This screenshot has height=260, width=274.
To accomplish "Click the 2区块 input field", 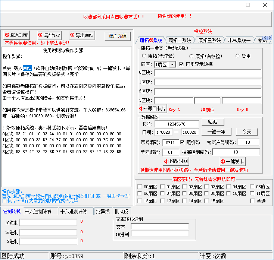I will point(208,92).
